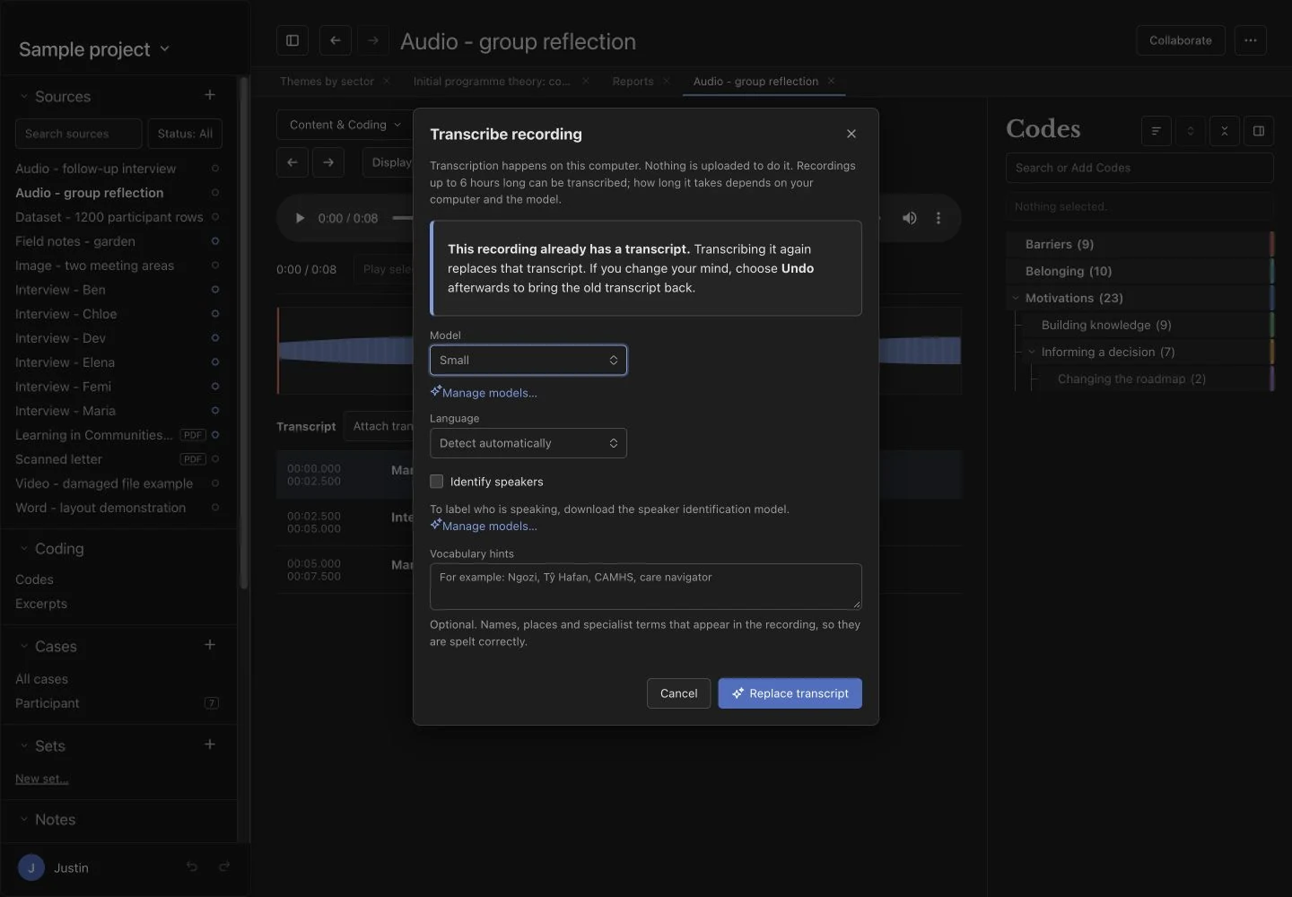This screenshot has height=897, width=1292.
Task: Add a new case with plus icon
Action: tap(210, 645)
